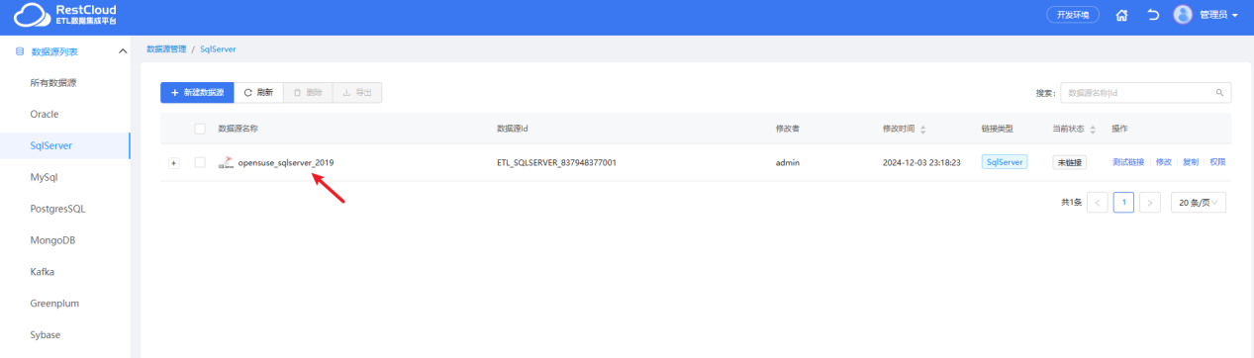
Task: Open the 管理员 user avatar
Action: tap(1183, 15)
